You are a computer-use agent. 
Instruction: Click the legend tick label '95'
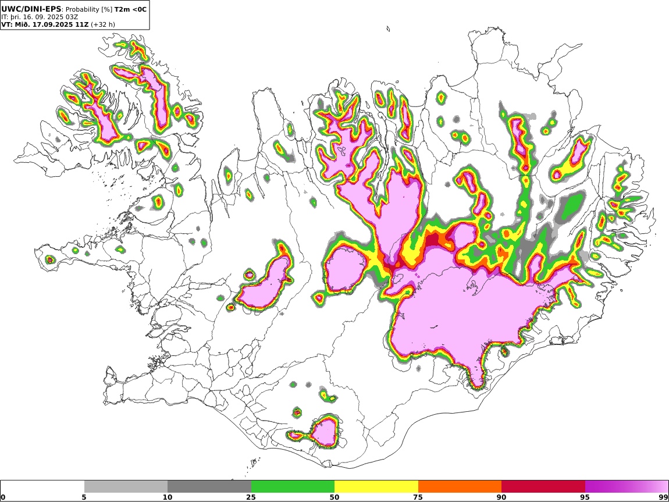pyautogui.click(x=585, y=497)
